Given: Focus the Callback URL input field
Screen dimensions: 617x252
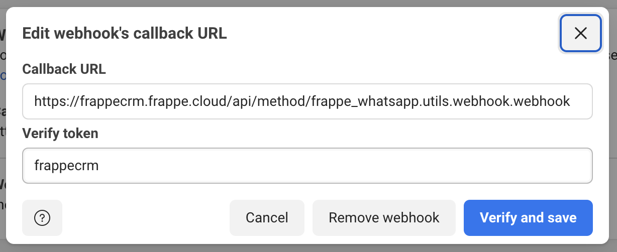Looking at the screenshot, I should tap(307, 101).
